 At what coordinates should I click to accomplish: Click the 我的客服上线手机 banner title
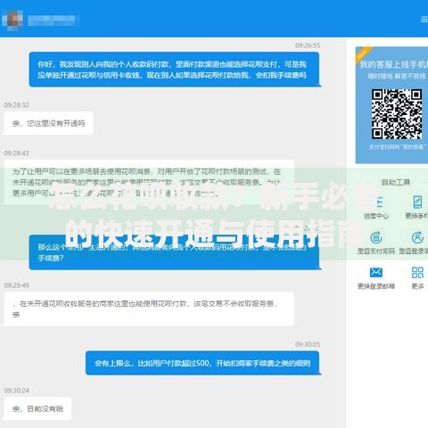click(x=393, y=64)
